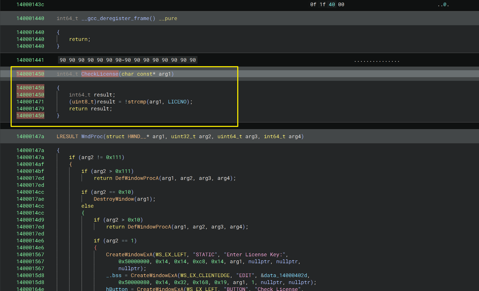
Task: Select address 140001479 in the gutter
Action: coord(30,109)
